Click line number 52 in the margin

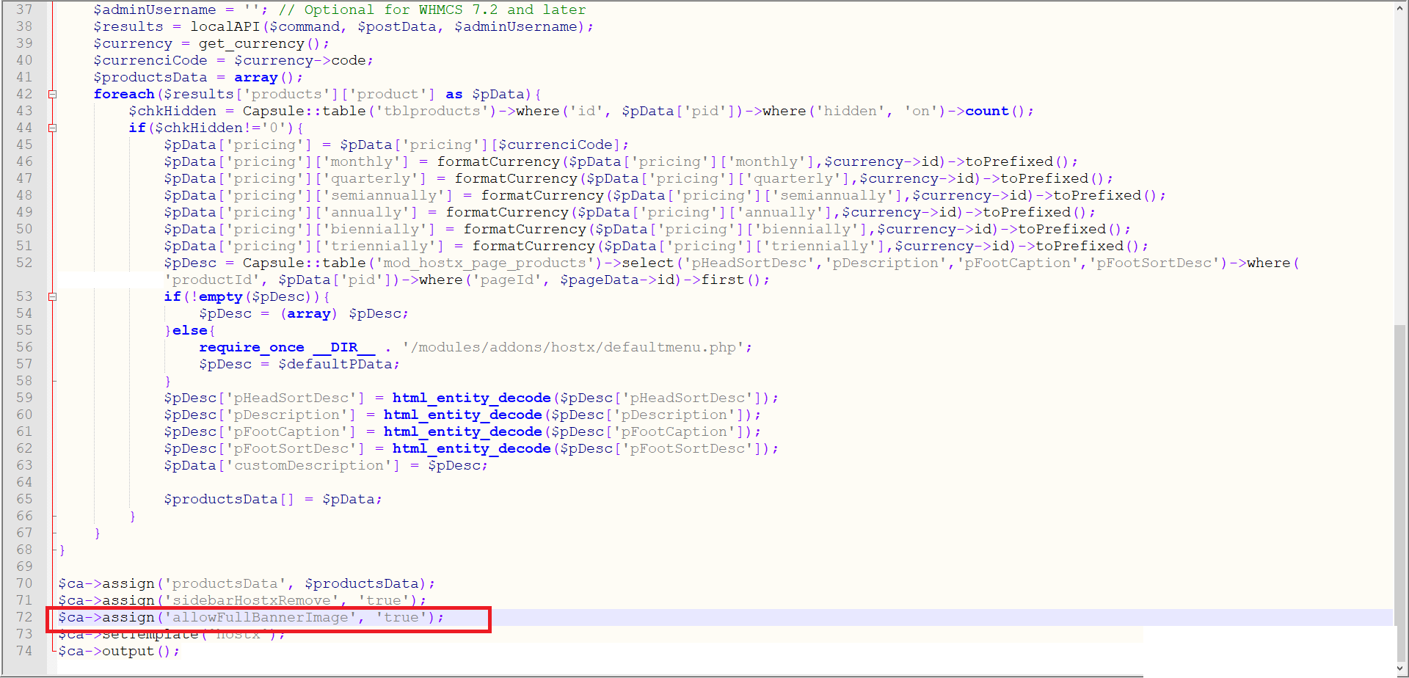(x=24, y=263)
